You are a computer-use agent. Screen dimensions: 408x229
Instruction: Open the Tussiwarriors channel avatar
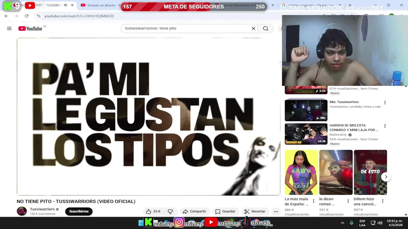pyautogui.click(x=22, y=211)
